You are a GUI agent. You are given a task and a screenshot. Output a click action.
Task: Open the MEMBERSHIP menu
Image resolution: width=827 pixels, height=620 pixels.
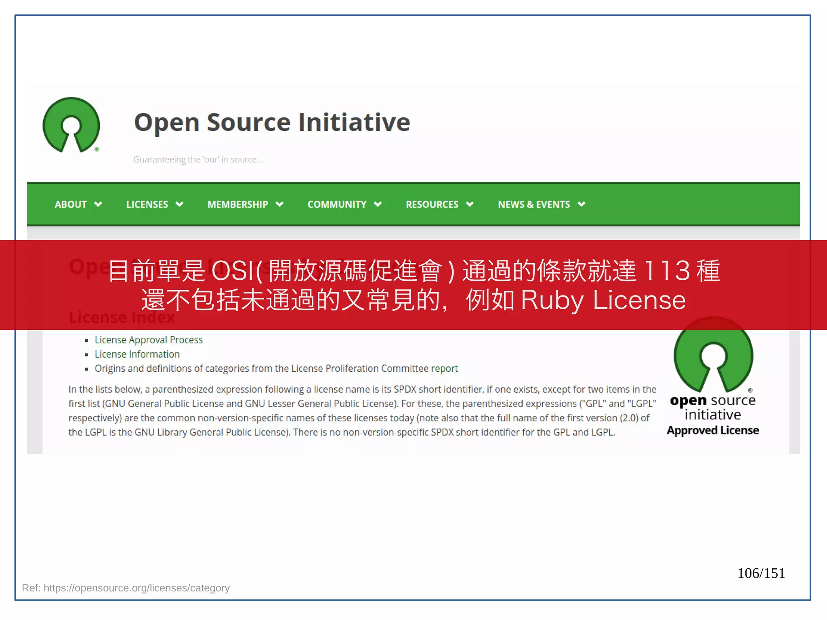click(x=238, y=204)
